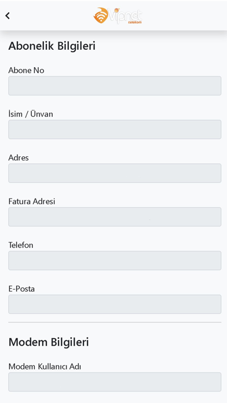Tap the Modem Bilgileri section heading

click(49, 342)
